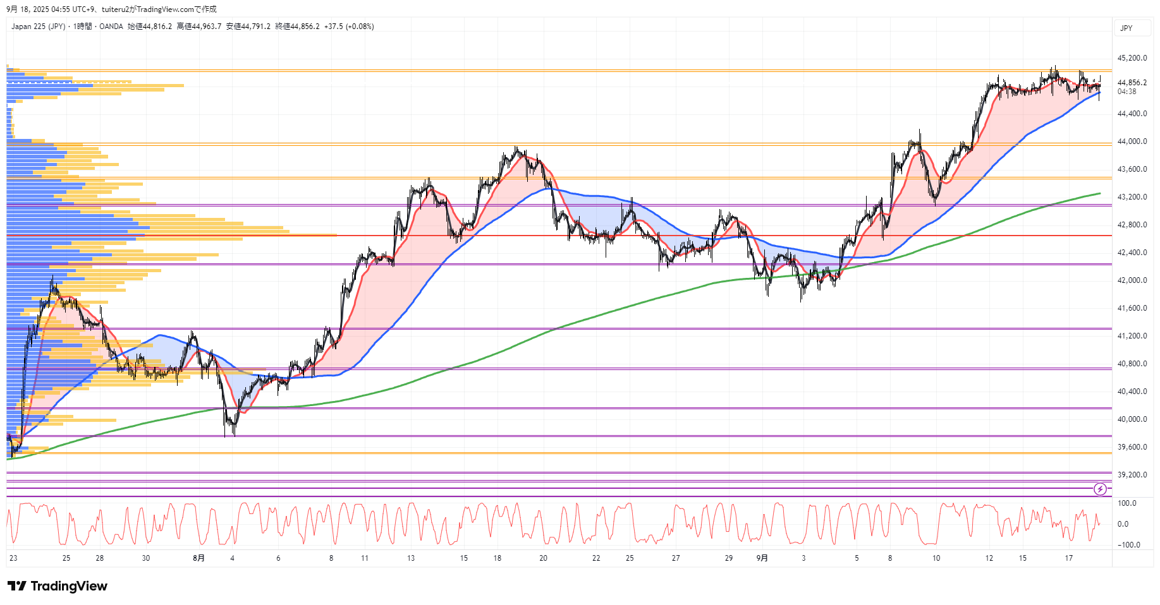Click the TradingView logo icon
1160x605 pixels.
17,586
